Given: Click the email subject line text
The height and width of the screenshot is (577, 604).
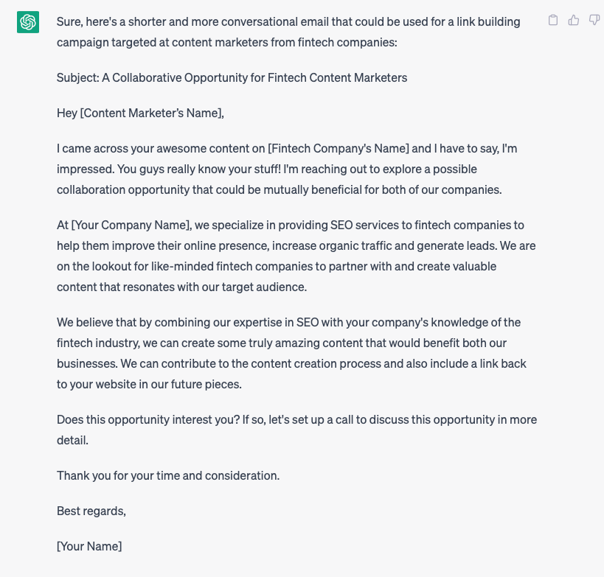Looking at the screenshot, I should pyautogui.click(x=232, y=78).
